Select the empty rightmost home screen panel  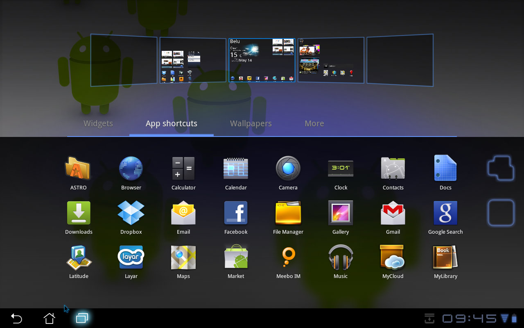click(x=400, y=60)
